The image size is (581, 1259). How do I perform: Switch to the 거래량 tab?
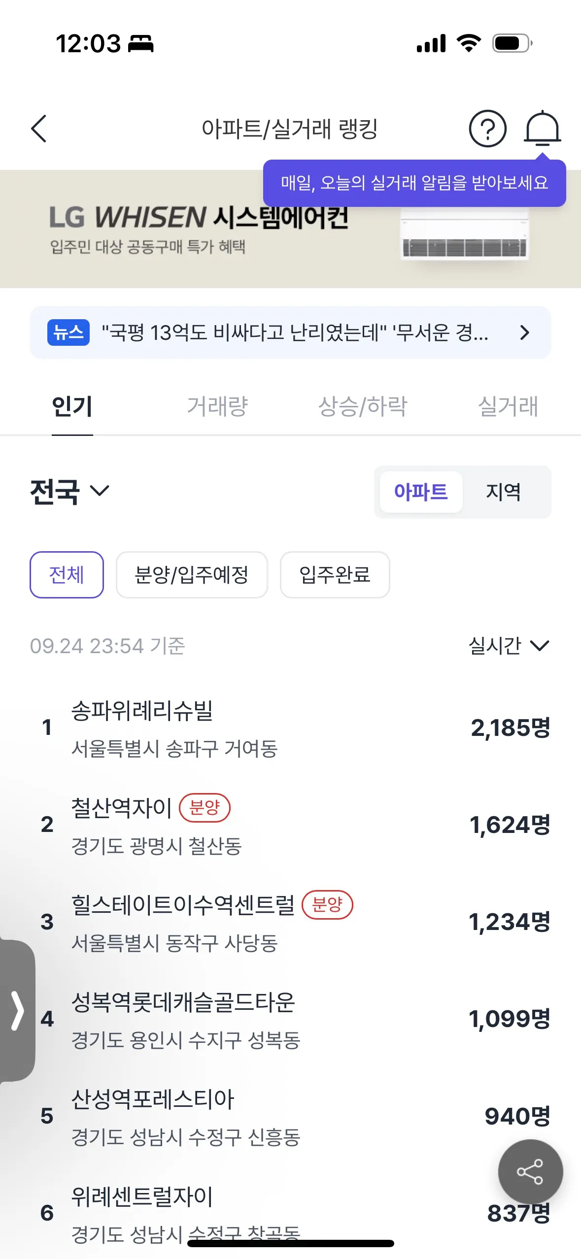click(217, 406)
